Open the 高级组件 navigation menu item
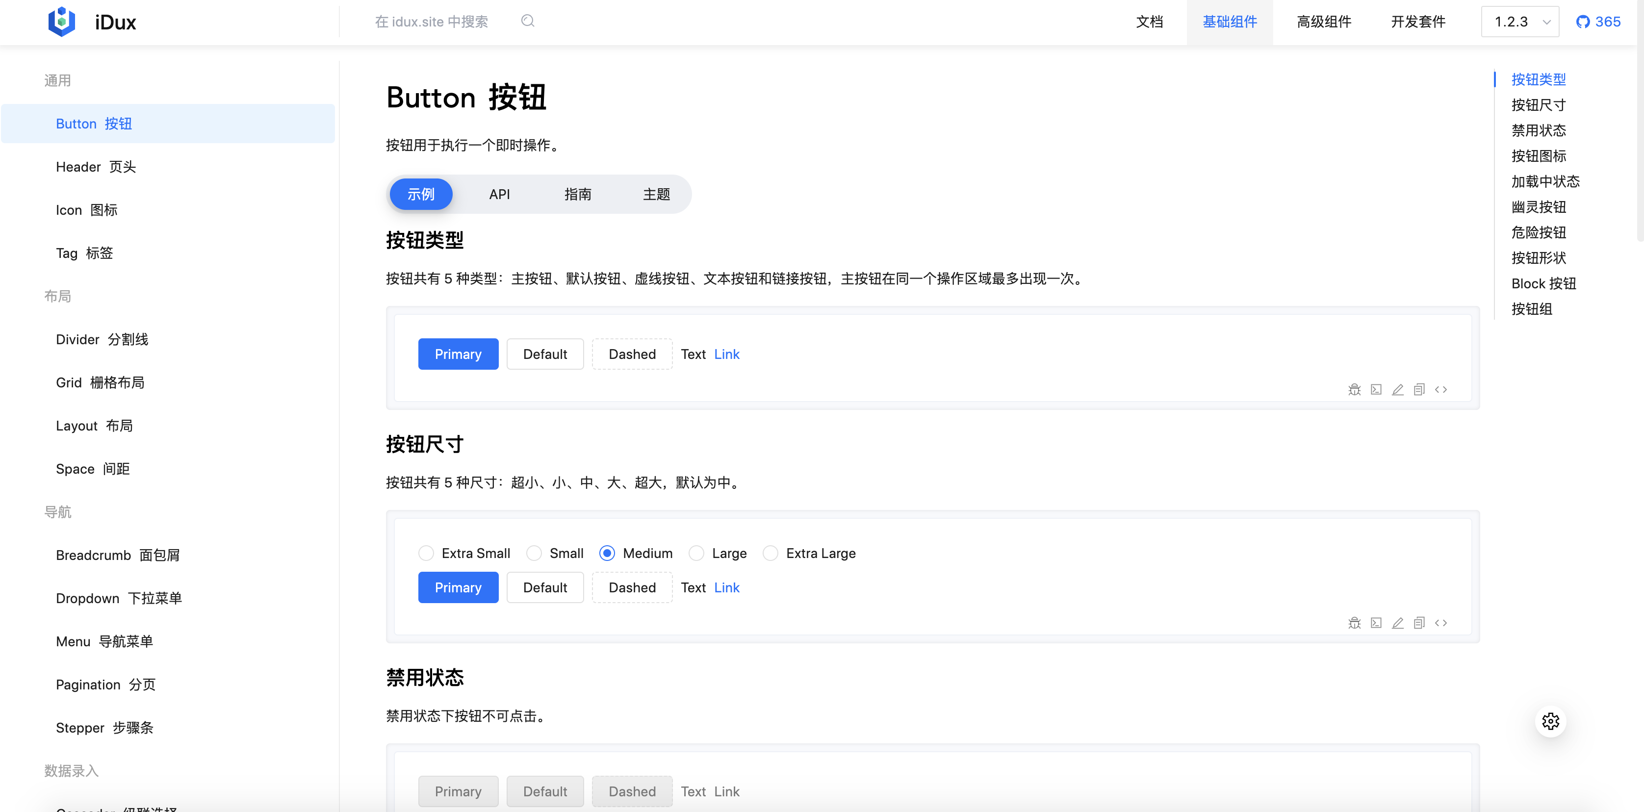This screenshot has width=1644, height=812. [1324, 22]
